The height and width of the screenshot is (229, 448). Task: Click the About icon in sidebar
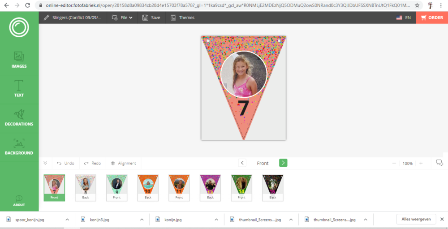tap(19, 201)
